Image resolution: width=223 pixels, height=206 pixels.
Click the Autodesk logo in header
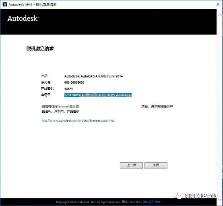point(23,19)
